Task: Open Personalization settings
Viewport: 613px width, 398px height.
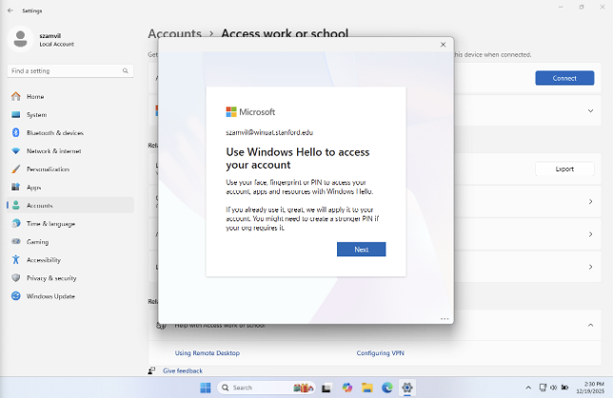Action: pos(48,169)
